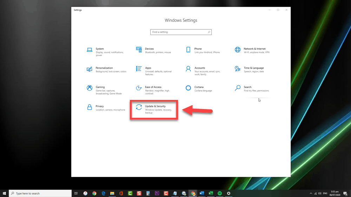
Task: Click the taskbar Type here to search box
Action: coord(40,193)
